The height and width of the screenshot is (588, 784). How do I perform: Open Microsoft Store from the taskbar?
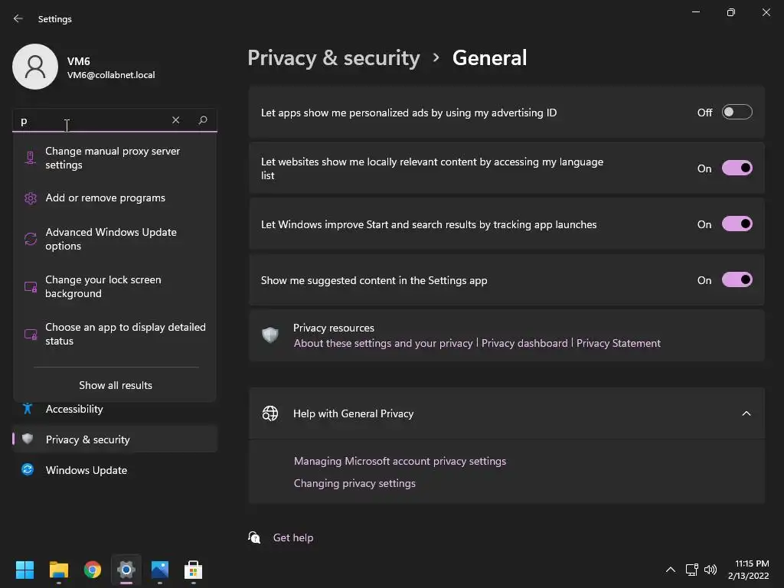pos(194,570)
